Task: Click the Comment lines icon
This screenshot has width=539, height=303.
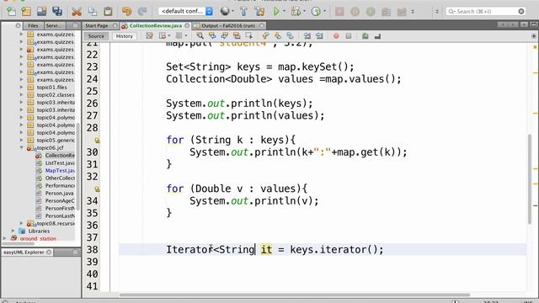Action: 365,35
